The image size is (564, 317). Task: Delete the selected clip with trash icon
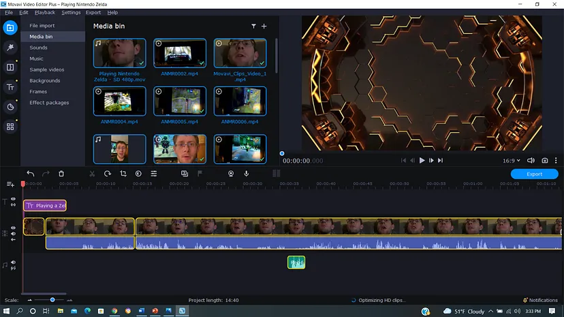point(61,174)
